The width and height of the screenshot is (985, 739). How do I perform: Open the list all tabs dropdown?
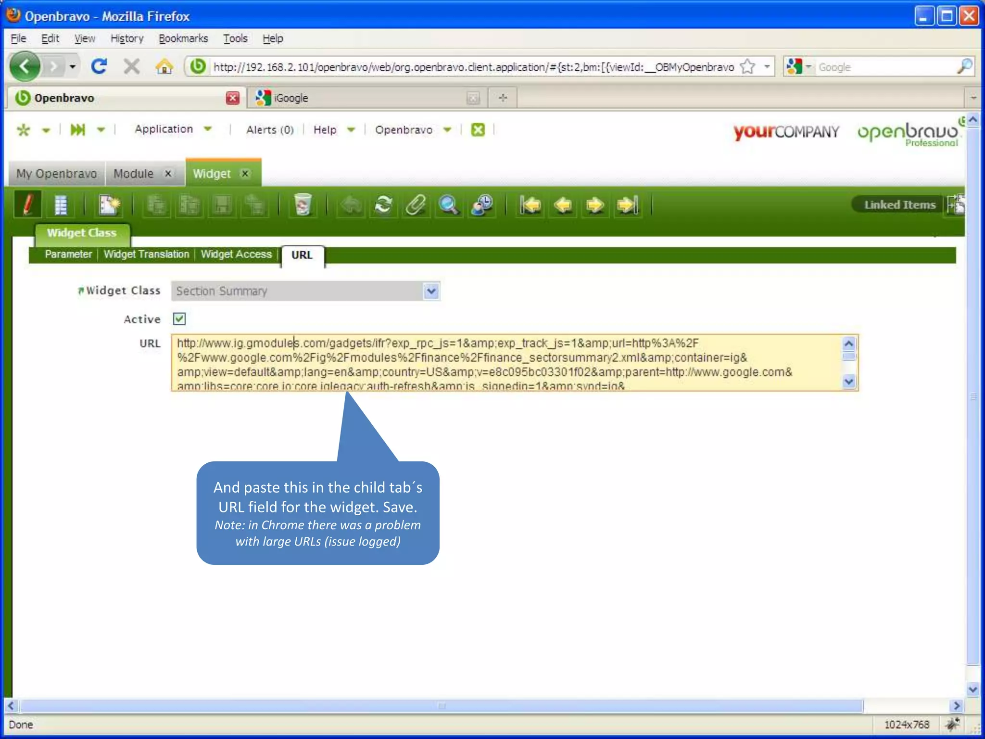coord(973,98)
